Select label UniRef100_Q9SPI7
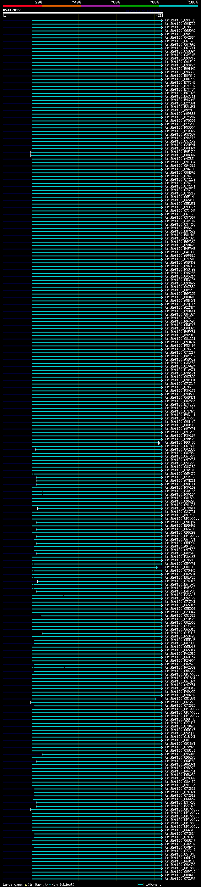This screenshot has width=201, height=887. 180,58
